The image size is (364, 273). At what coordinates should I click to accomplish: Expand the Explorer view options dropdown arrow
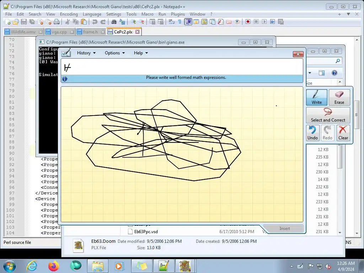pos(310,73)
